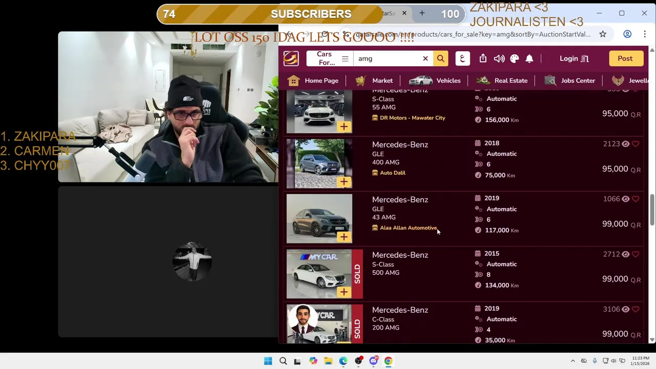This screenshot has height=369, width=656.
Task: Open the Jewellery menu item
Action: [x=630, y=80]
